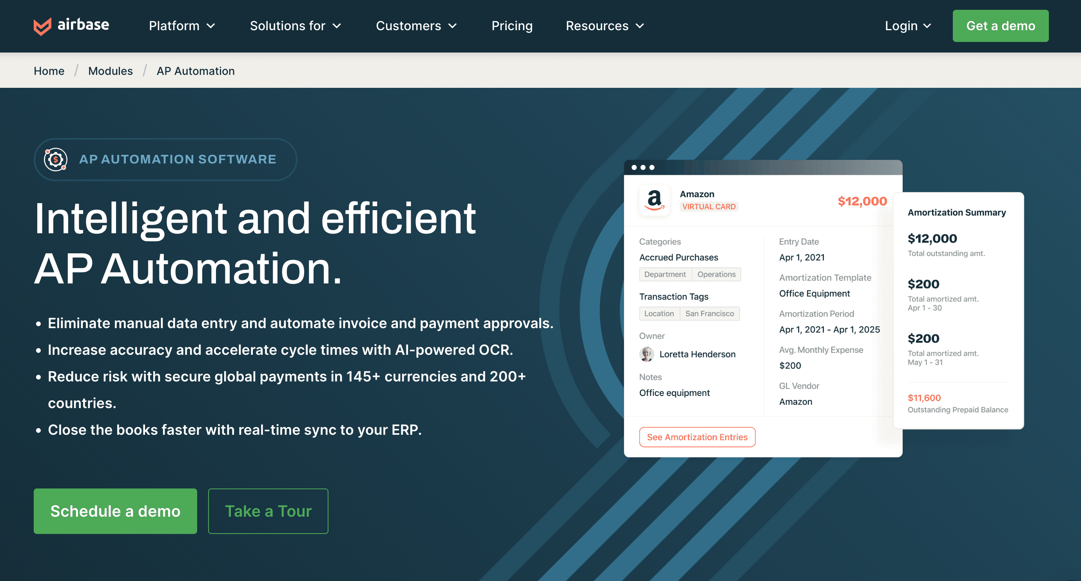
Task: Open the Pricing page
Action: [x=511, y=26]
